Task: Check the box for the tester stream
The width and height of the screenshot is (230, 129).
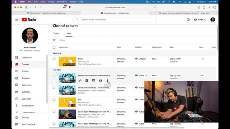Action: pyautogui.click(x=54, y=58)
